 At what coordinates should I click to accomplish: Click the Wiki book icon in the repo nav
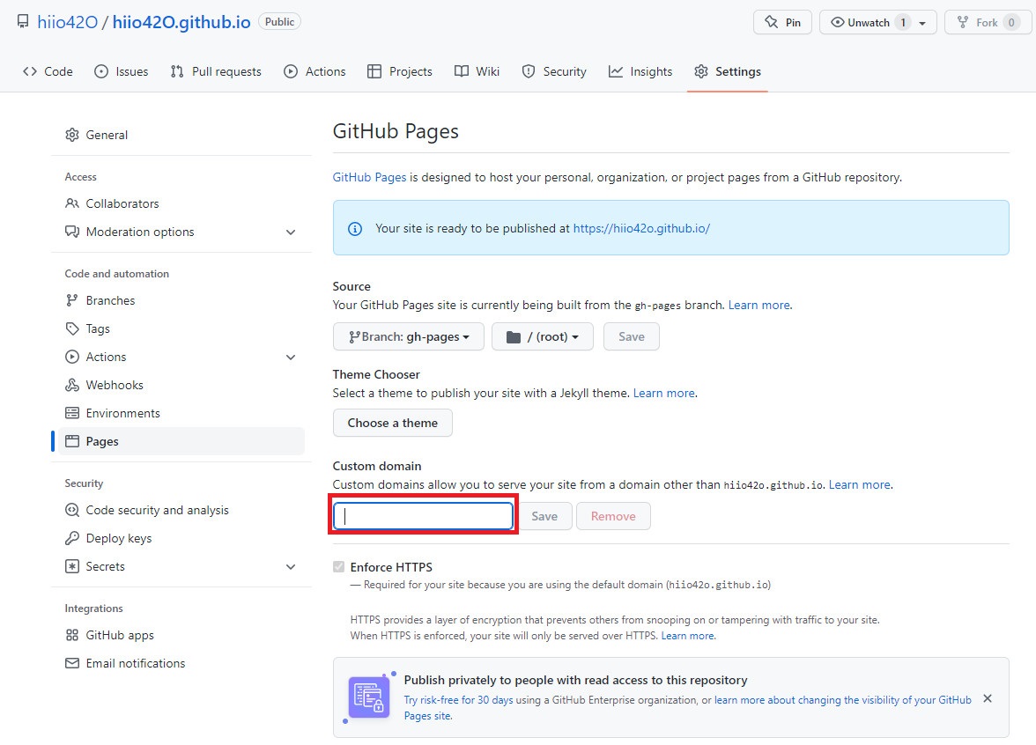coord(462,71)
